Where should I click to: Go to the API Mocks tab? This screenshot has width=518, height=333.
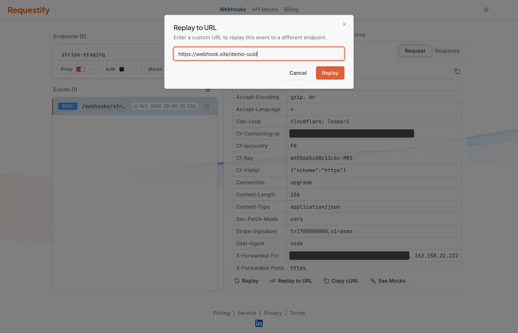click(x=265, y=10)
